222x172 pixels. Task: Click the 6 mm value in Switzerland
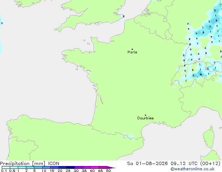[201, 74]
